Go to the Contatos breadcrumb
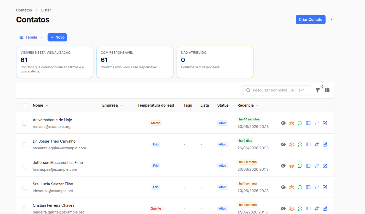The image size is (365, 214). click(24, 10)
